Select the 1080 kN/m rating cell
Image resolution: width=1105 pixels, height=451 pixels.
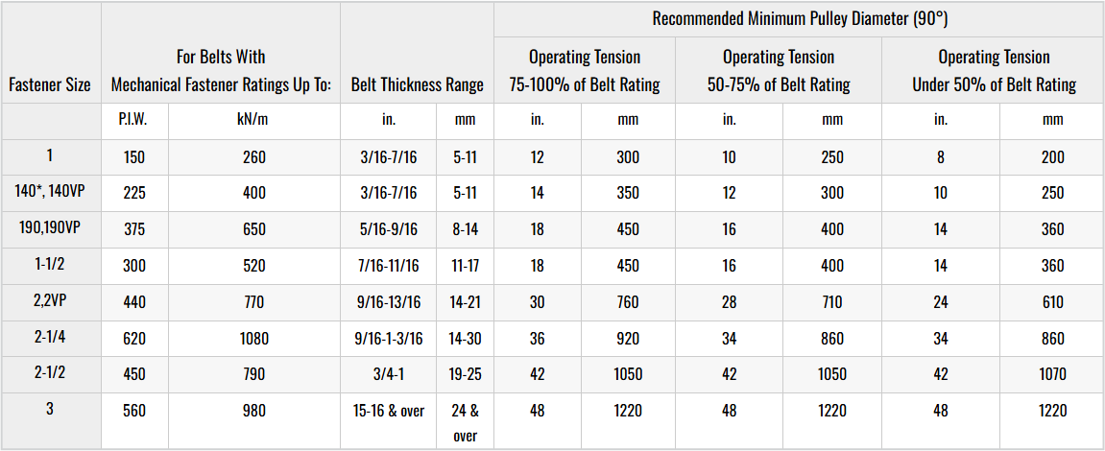254,338
